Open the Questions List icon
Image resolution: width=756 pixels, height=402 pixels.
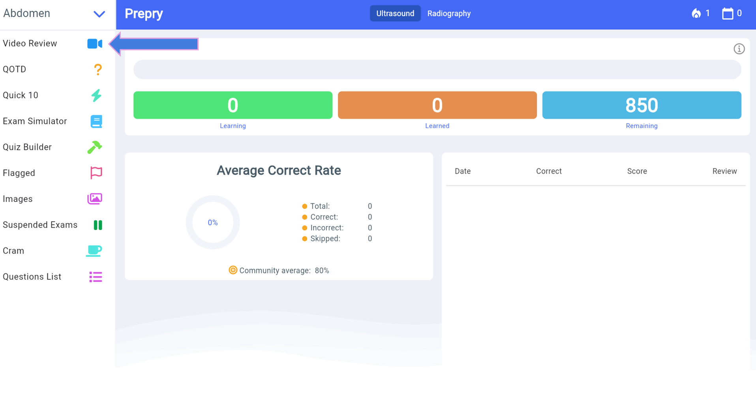(x=96, y=277)
